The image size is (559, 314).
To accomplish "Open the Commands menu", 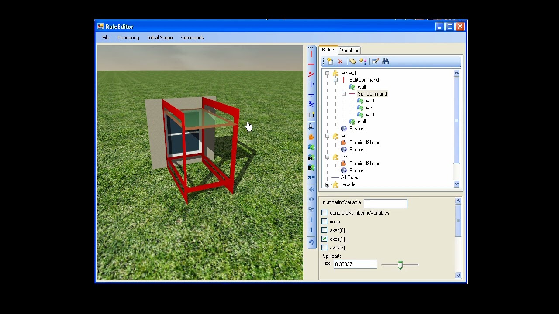I will click(192, 38).
